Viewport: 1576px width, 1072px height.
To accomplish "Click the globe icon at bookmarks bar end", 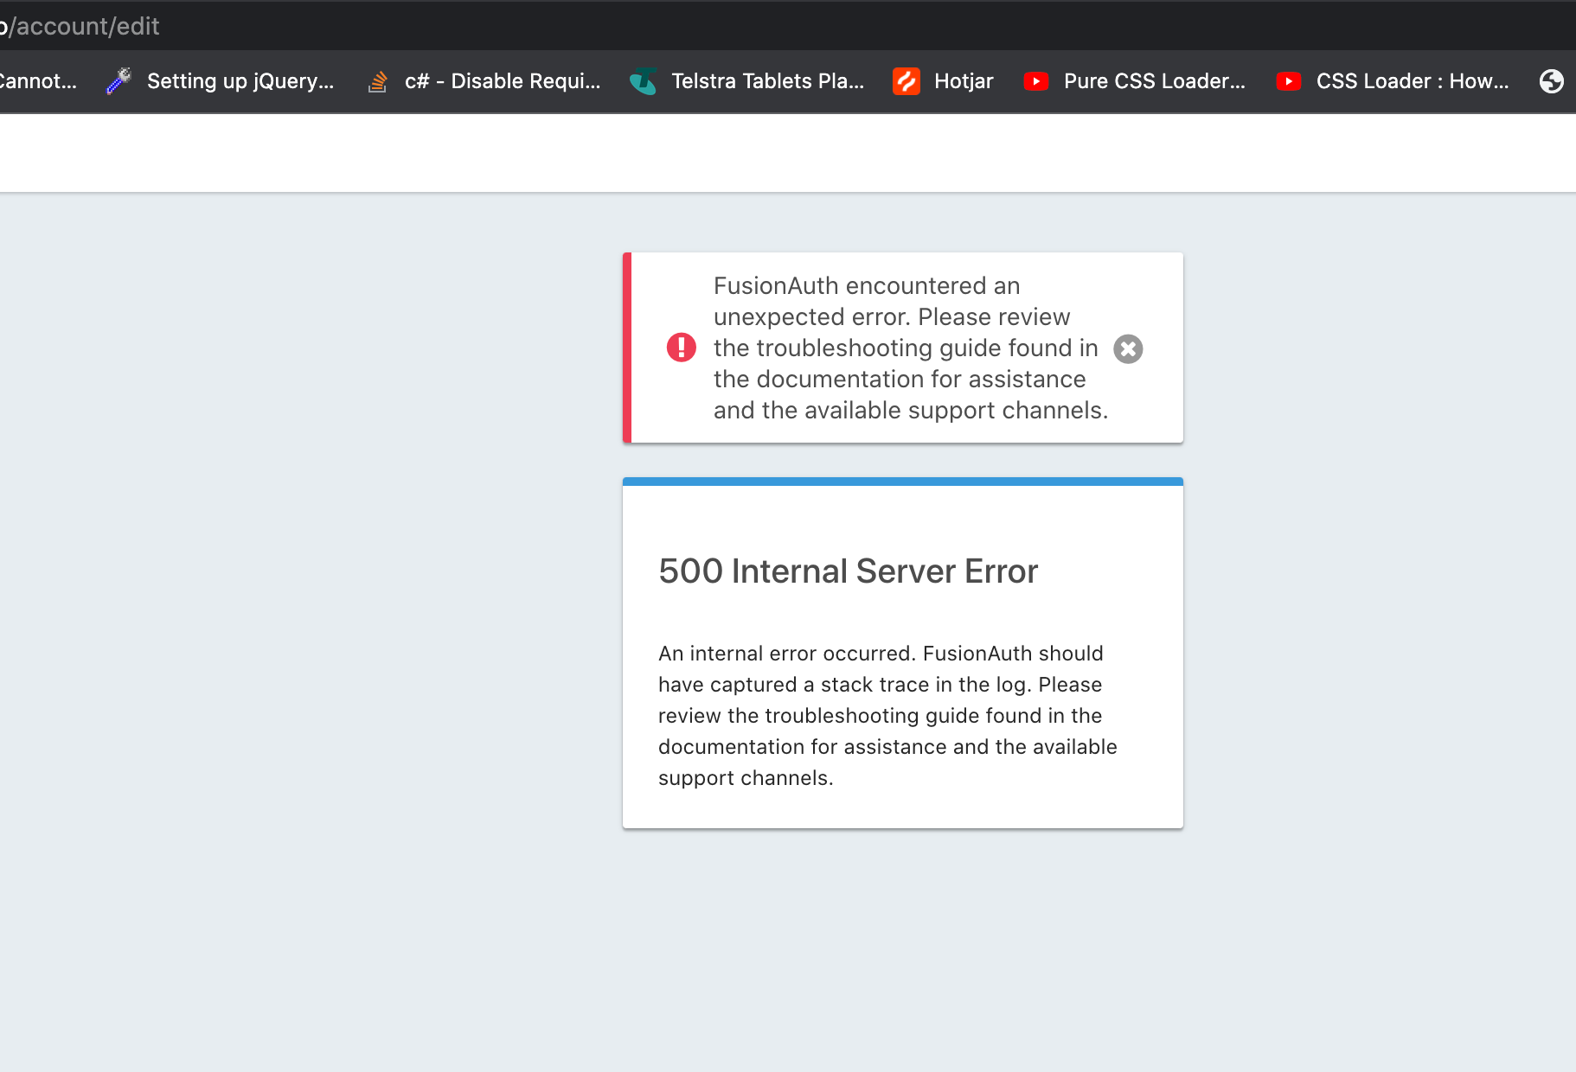I will (x=1552, y=81).
